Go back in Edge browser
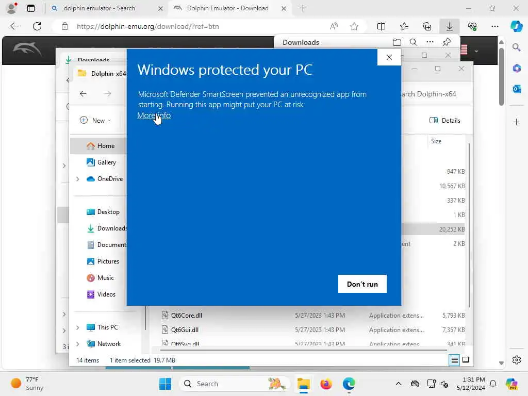Viewport: 528px width, 396px height. point(14,26)
